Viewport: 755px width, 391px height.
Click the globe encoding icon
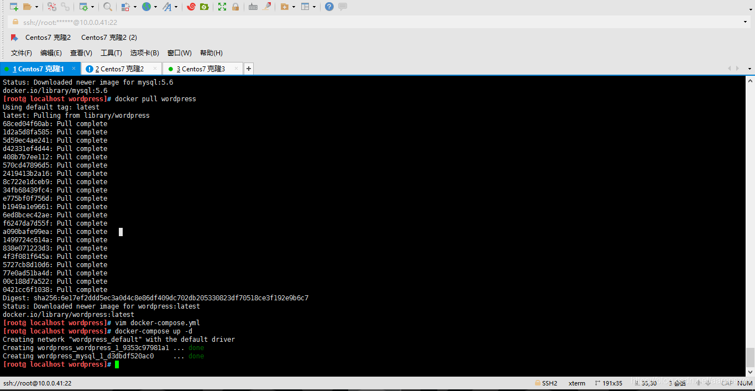click(x=146, y=7)
